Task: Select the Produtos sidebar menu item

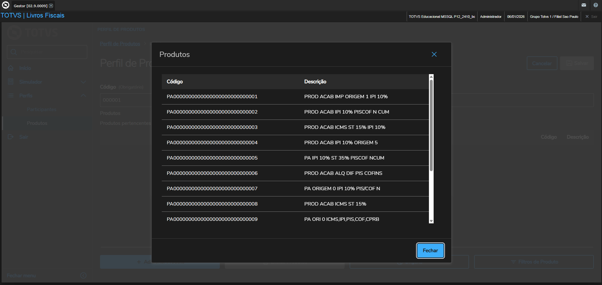Action: (x=37, y=123)
